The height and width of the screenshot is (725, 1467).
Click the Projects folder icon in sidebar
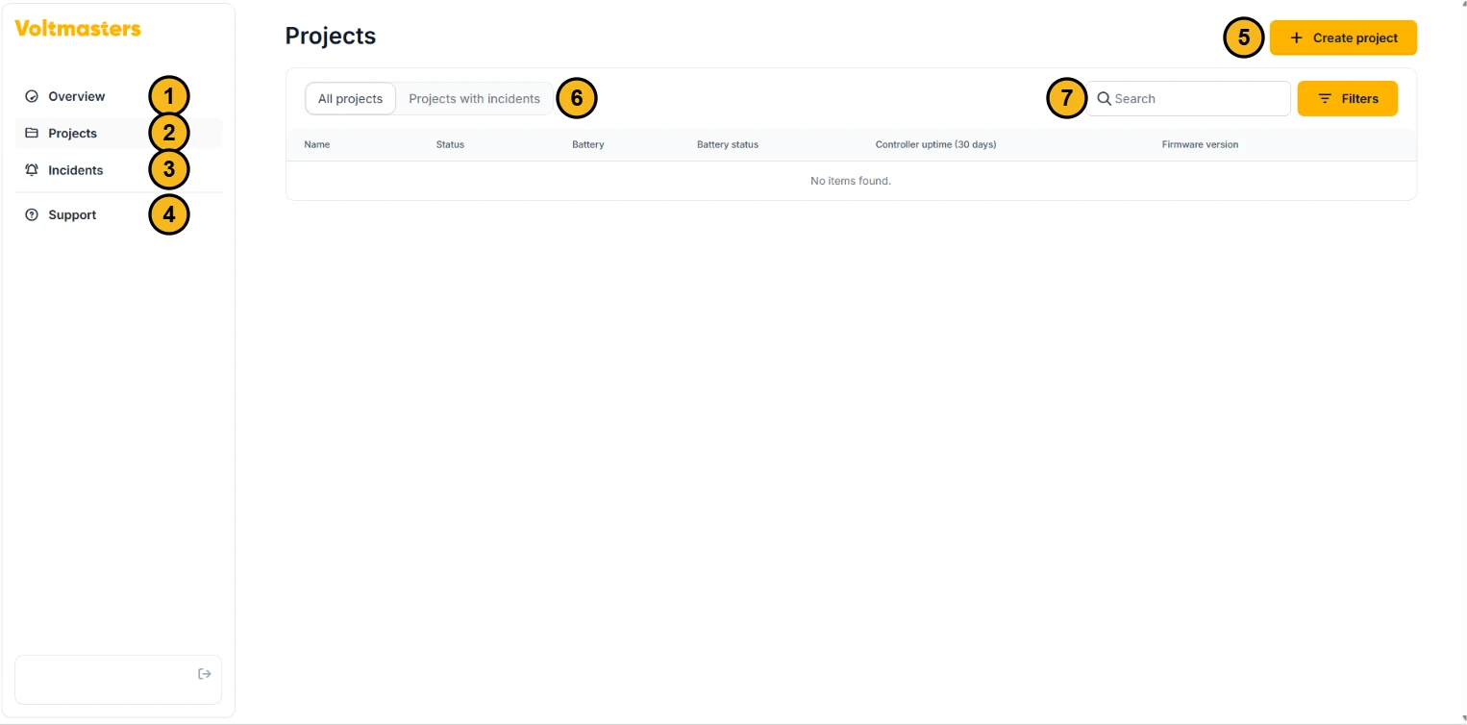pos(32,133)
